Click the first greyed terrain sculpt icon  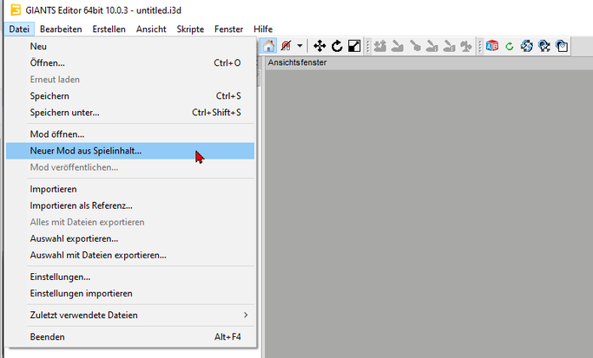(x=380, y=46)
